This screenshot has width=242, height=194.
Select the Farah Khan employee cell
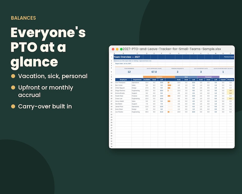tap(123, 96)
